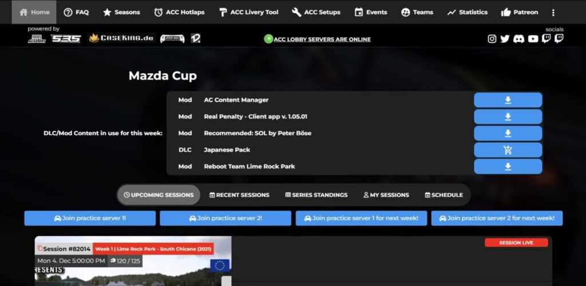Open the three-dot overflow menu
This screenshot has width=586, height=286.
(x=553, y=13)
